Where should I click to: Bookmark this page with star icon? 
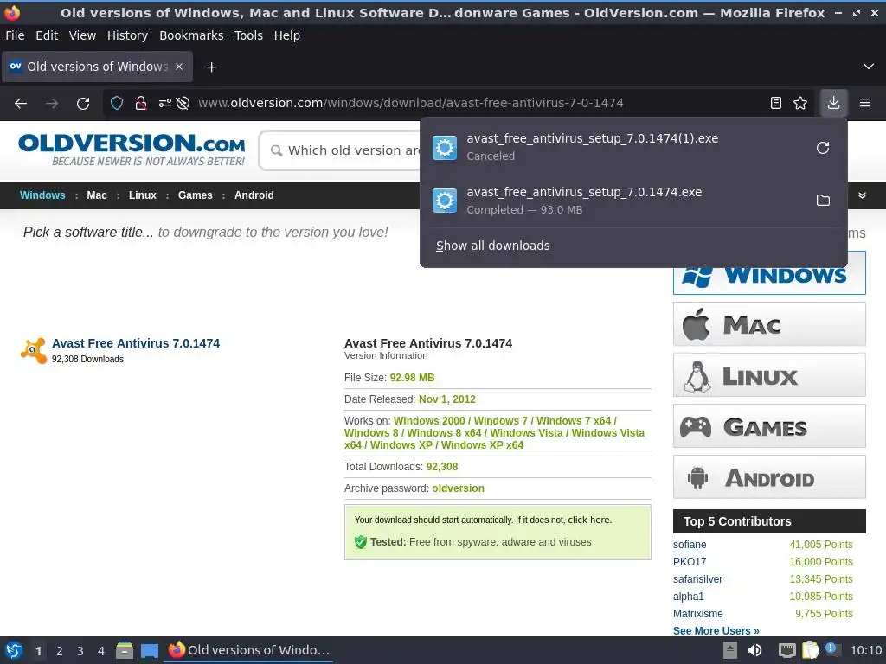click(800, 103)
